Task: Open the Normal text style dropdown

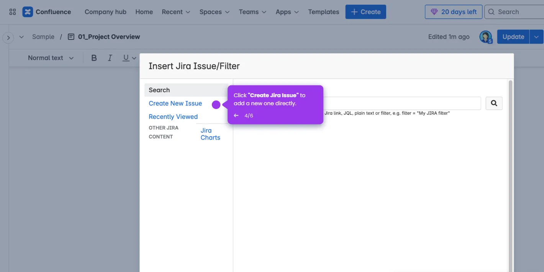Action: point(51,58)
